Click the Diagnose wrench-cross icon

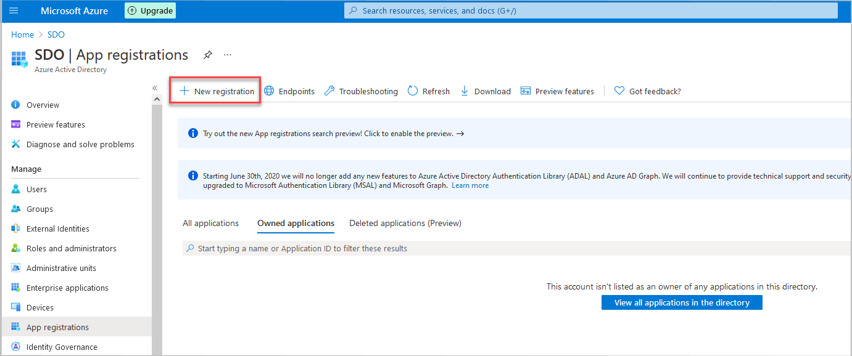(16, 144)
